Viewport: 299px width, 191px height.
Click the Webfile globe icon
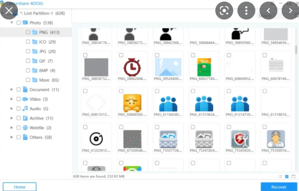pyautogui.click(x=25, y=128)
